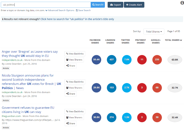View Backlinks for Nicola Sturgeon article
Screen dimensions: 184x131
[x=74, y=82]
